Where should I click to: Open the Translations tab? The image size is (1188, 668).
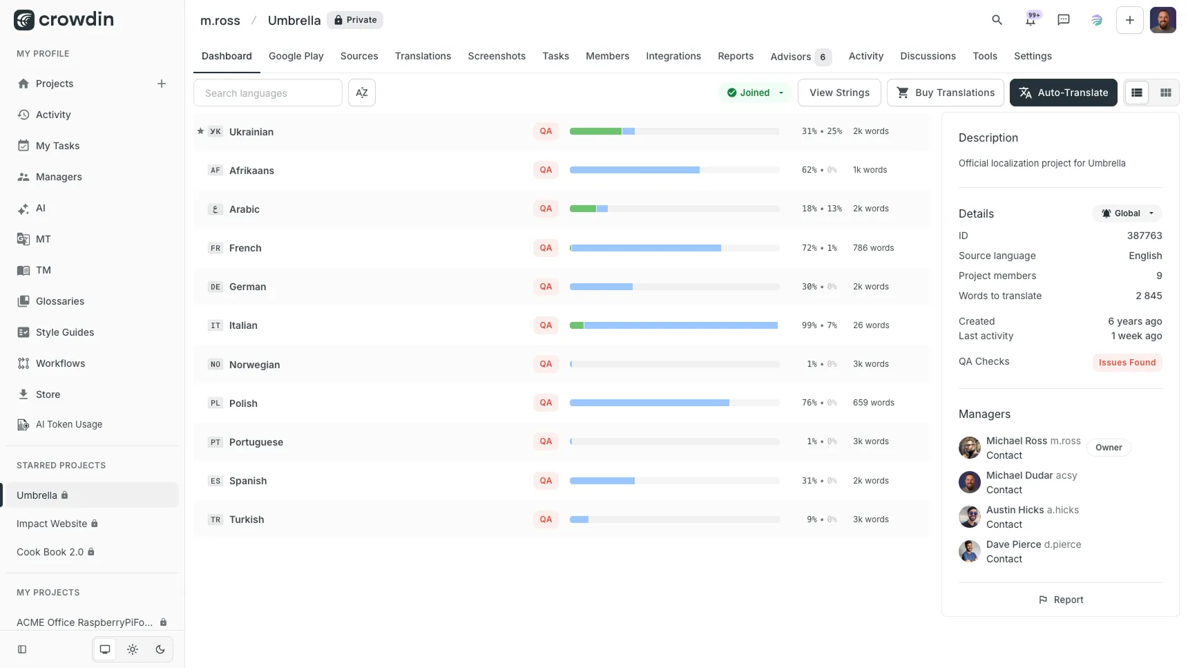click(423, 56)
